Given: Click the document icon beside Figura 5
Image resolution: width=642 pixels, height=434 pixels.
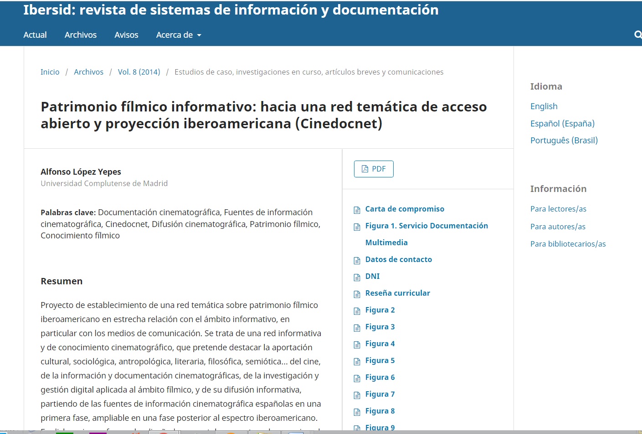Looking at the screenshot, I should [357, 361].
